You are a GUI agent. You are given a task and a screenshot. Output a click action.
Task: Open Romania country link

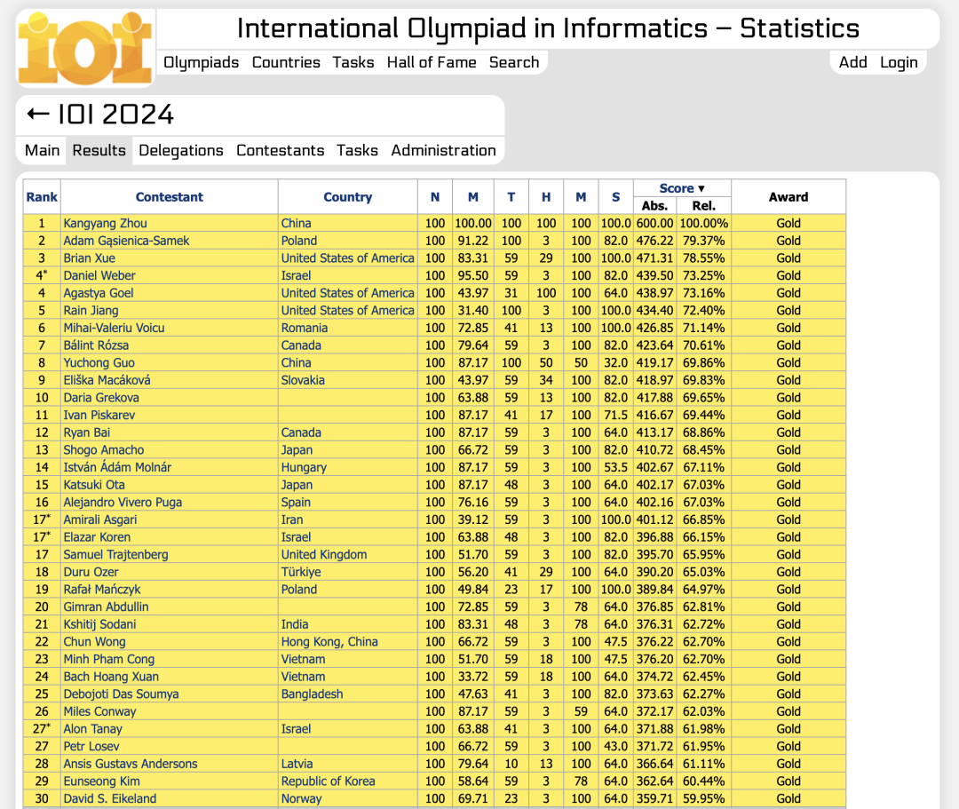(305, 328)
